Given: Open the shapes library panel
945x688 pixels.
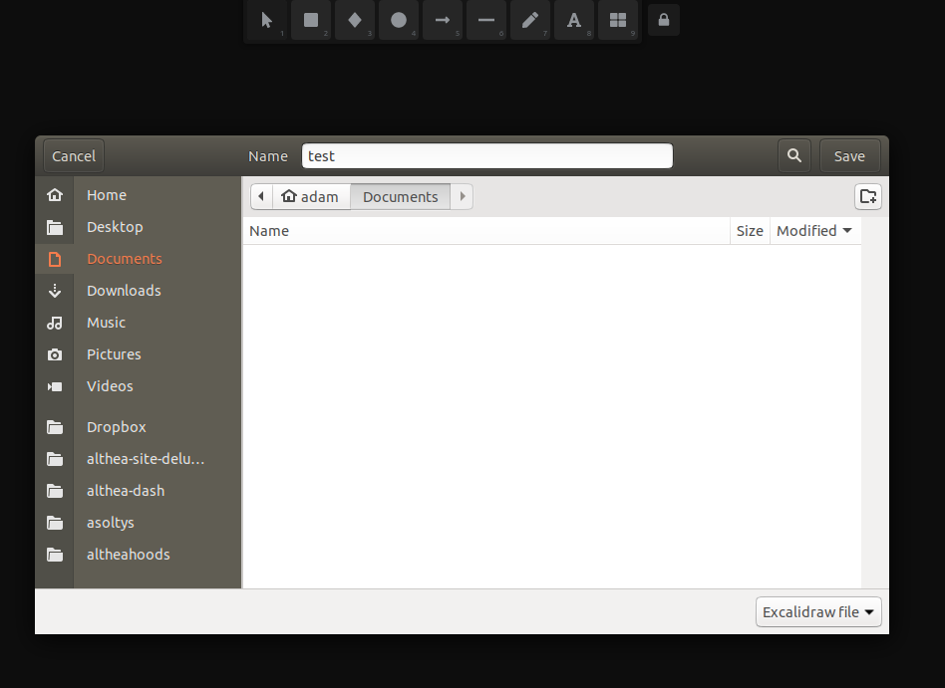Looking at the screenshot, I should click(x=617, y=20).
